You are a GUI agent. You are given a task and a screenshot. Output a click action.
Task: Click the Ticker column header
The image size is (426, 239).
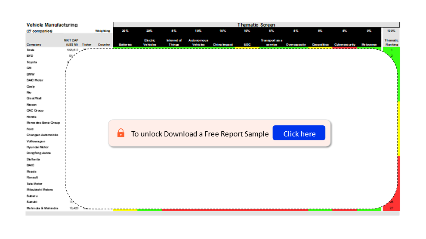tap(86, 45)
